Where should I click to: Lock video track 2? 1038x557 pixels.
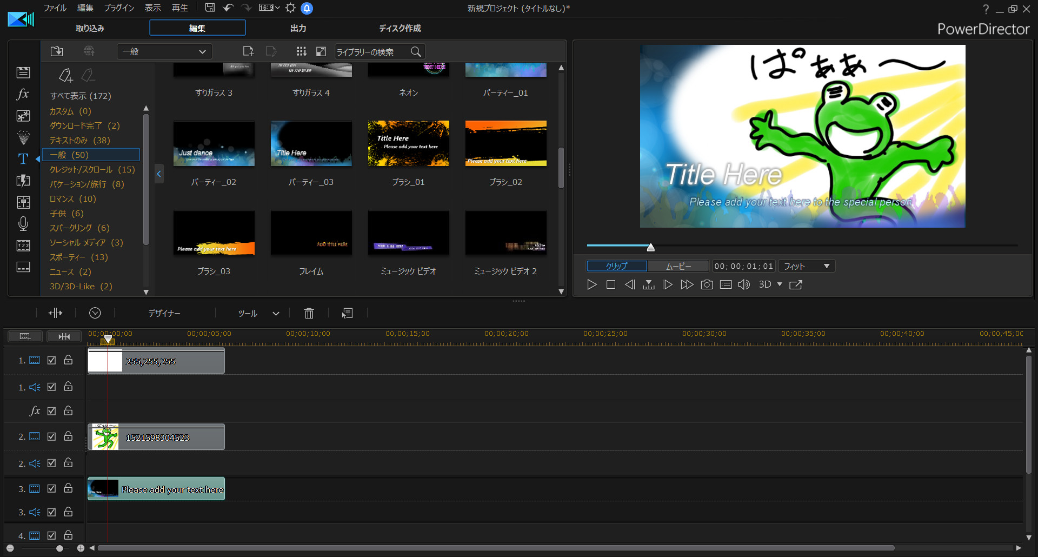(68, 436)
